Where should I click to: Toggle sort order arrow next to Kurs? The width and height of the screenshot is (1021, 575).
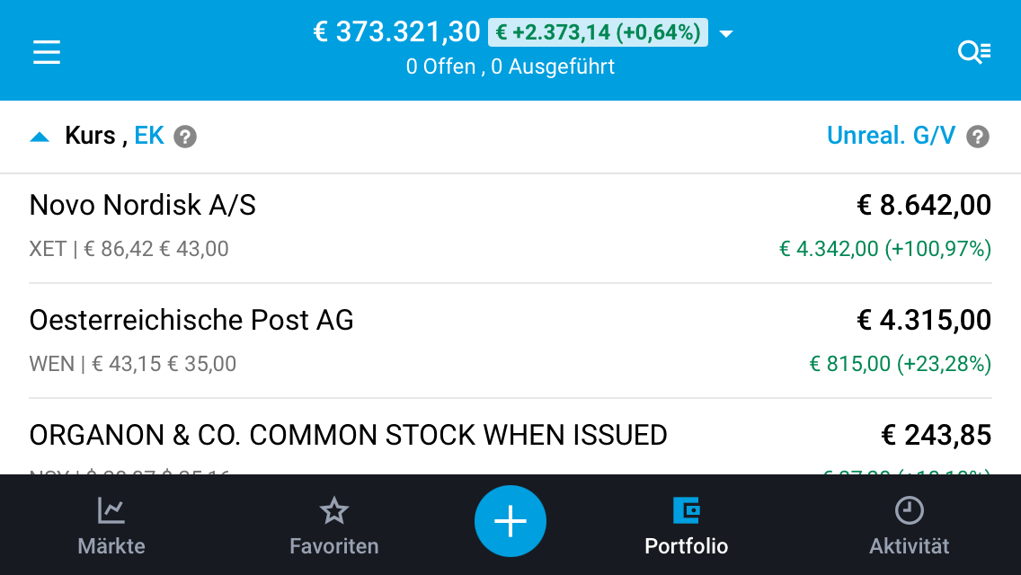[x=40, y=137]
